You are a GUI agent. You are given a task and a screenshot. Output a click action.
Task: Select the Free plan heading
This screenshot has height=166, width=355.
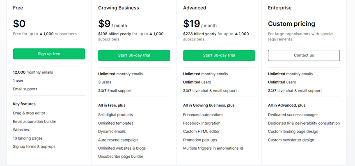(18, 8)
